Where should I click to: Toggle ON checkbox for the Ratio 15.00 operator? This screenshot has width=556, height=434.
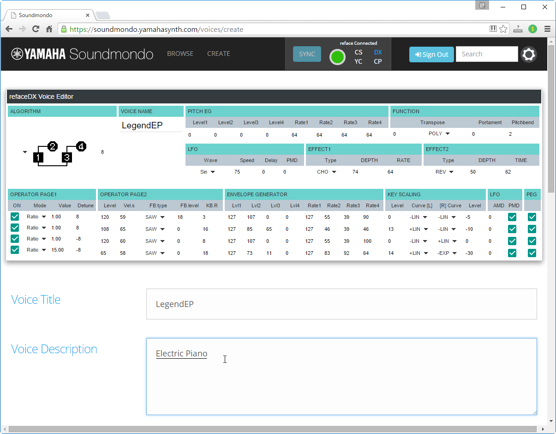[x=15, y=250]
